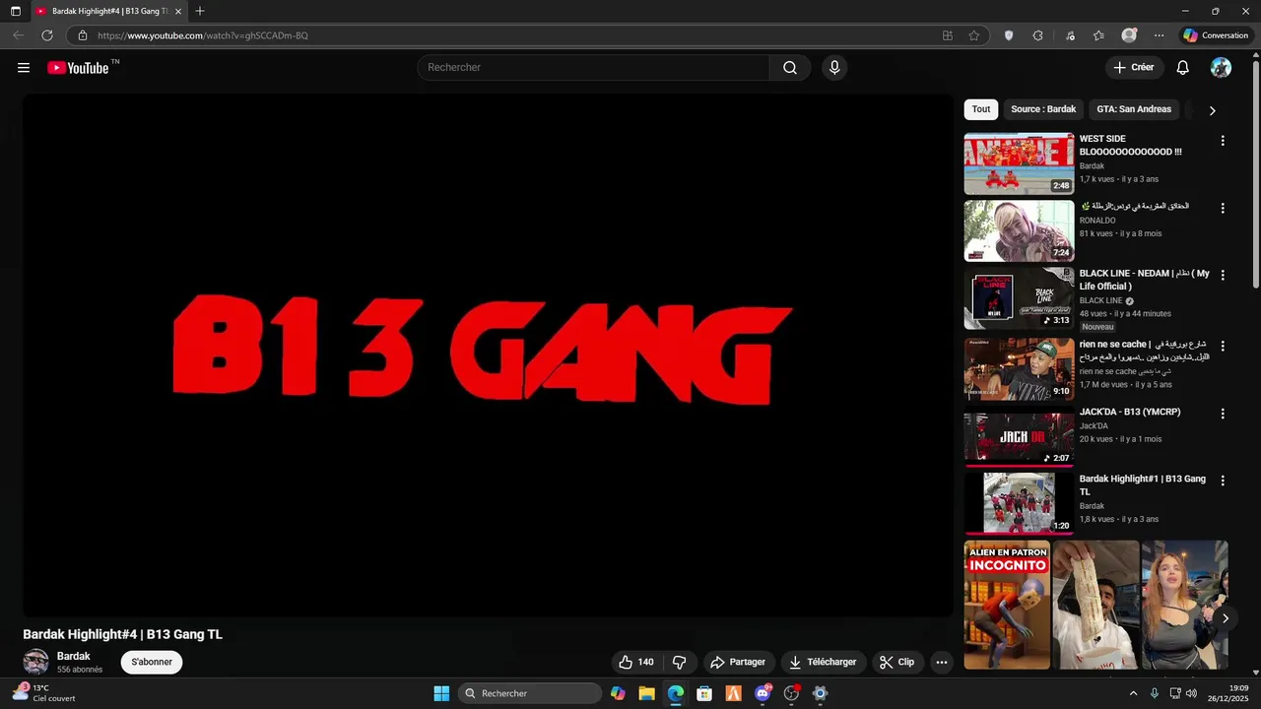
Task: Create a Clip of the video
Action: (x=897, y=662)
